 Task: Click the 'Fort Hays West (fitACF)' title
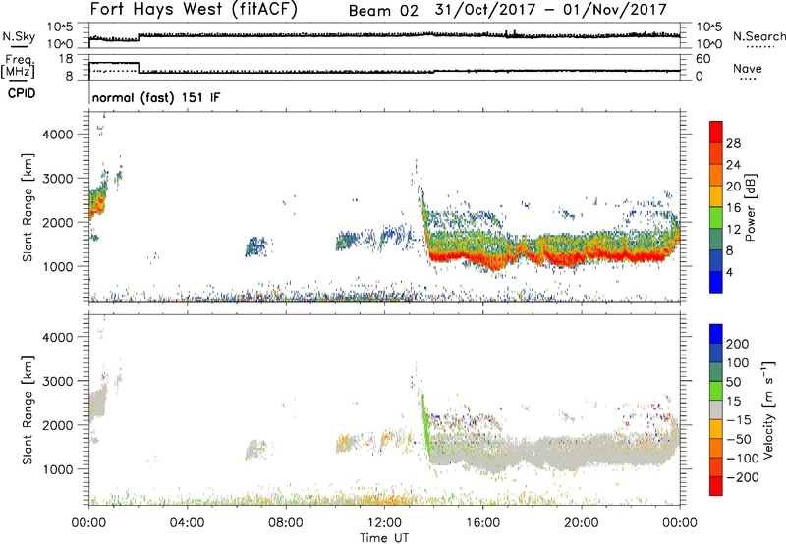click(194, 10)
